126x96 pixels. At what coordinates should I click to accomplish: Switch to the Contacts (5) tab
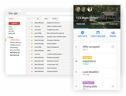coord(97,24)
